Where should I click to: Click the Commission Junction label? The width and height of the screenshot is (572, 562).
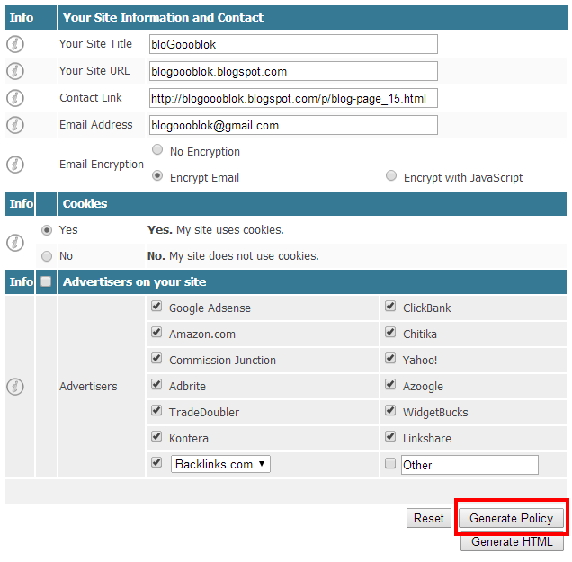(222, 361)
